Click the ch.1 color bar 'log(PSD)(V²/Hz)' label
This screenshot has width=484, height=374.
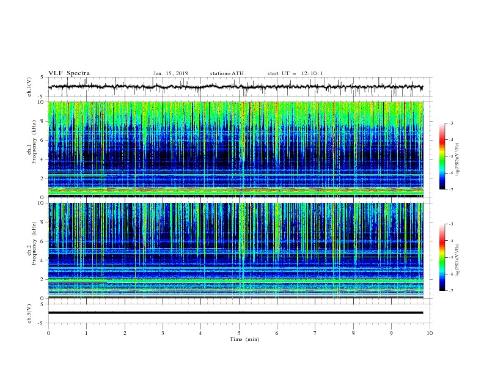click(x=458, y=159)
